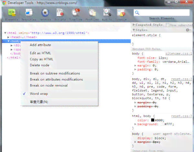Open reset.css link beside html, body rule
This screenshot has height=152, width=194.
182,116
